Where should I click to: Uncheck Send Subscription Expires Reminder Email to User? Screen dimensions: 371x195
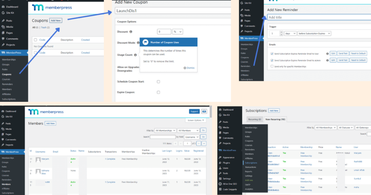pos(272,54)
